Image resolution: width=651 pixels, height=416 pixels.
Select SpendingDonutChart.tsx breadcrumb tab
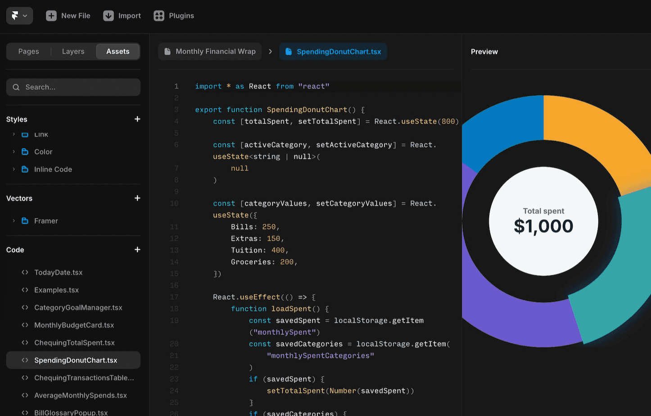(x=333, y=52)
